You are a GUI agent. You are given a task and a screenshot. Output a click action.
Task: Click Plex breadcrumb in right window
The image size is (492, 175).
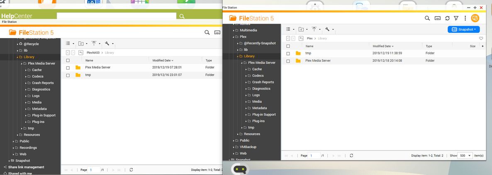pos(310,38)
